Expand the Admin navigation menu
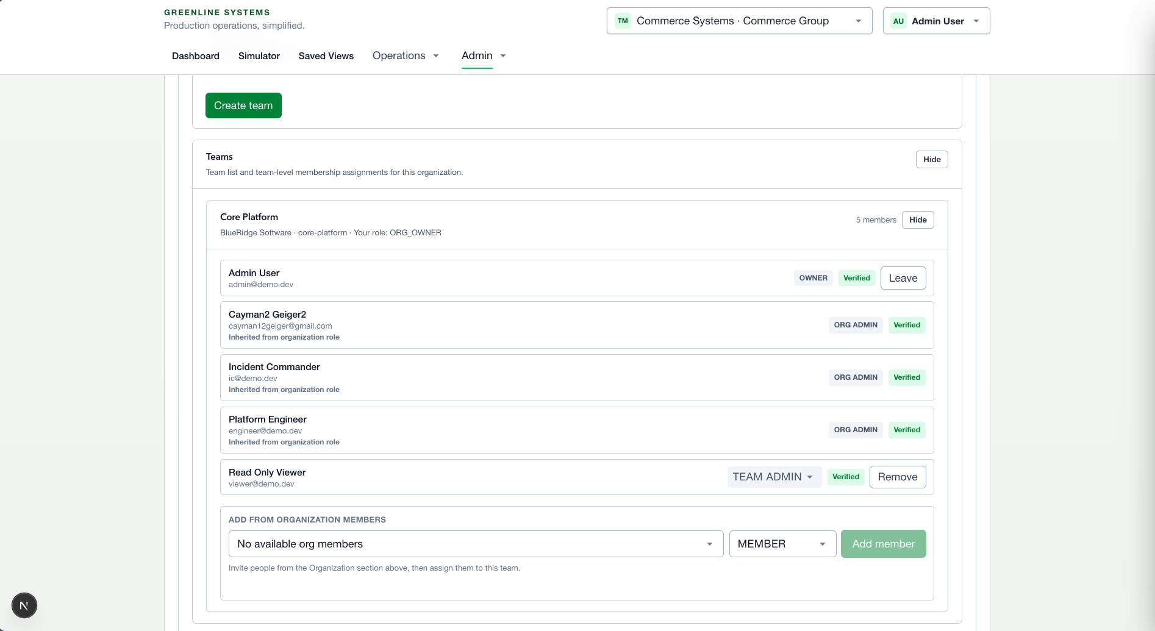Image resolution: width=1155 pixels, height=631 pixels. 484,56
